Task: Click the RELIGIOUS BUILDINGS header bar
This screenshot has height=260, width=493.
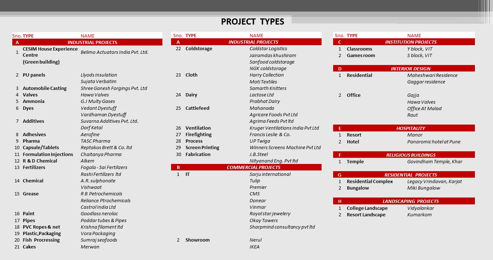Action: click(x=404, y=155)
